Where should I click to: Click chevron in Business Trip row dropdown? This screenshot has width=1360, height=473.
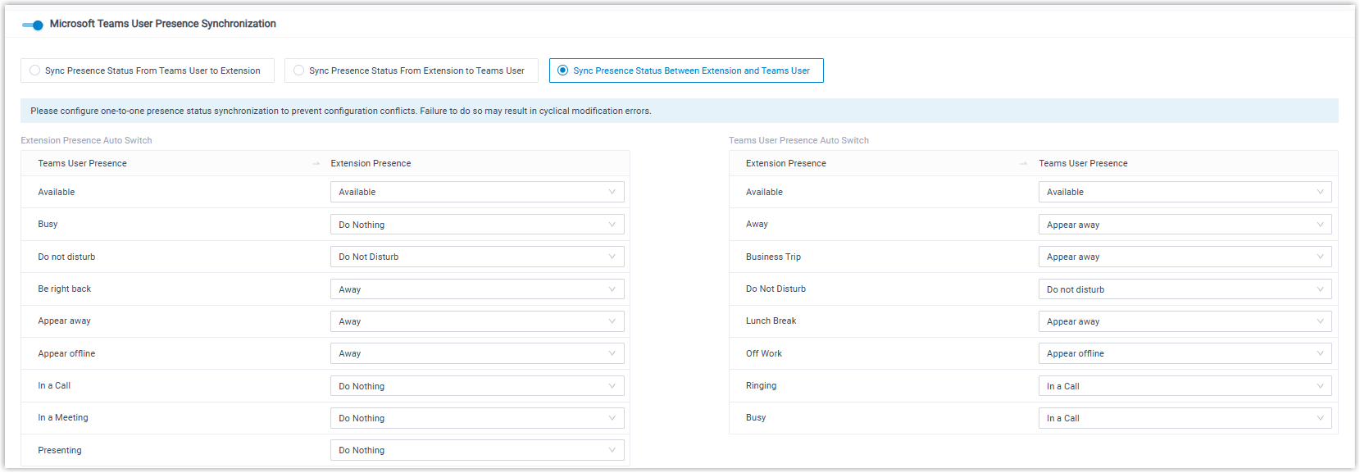pyautogui.click(x=1320, y=257)
